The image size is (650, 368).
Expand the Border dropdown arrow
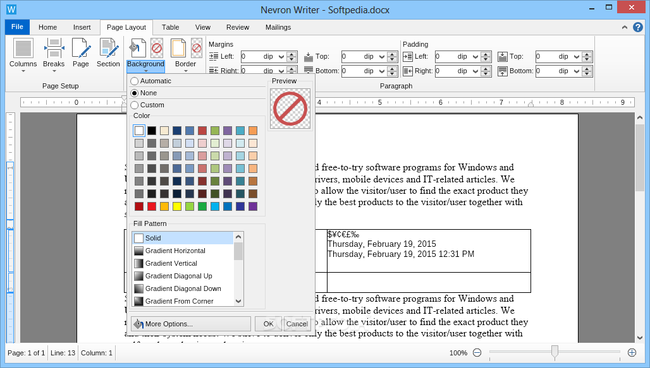coord(186,71)
